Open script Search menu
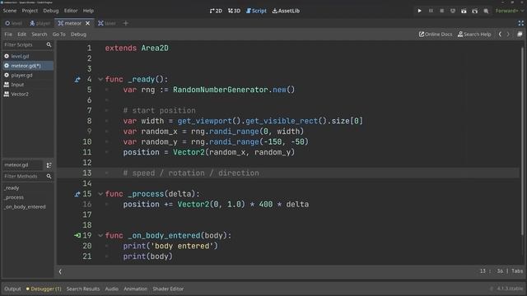 pos(40,35)
